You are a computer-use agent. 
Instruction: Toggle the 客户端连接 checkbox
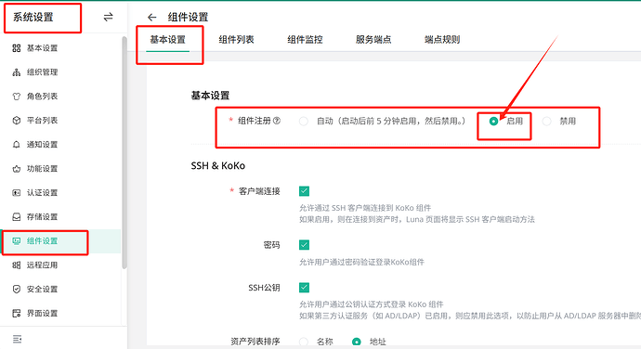pos(304,191)
